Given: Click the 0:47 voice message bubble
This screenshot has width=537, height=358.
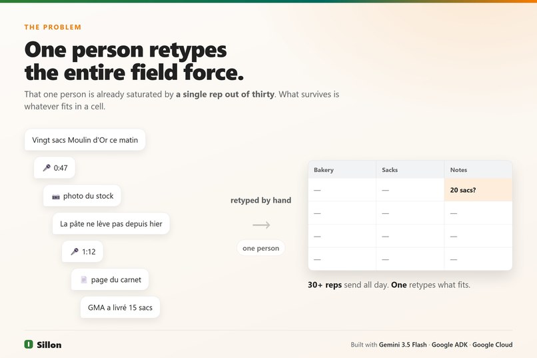Looking at the screenshot, I should click(x=55, y=167).
